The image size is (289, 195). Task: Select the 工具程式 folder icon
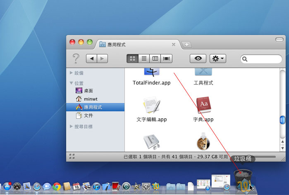203,72
